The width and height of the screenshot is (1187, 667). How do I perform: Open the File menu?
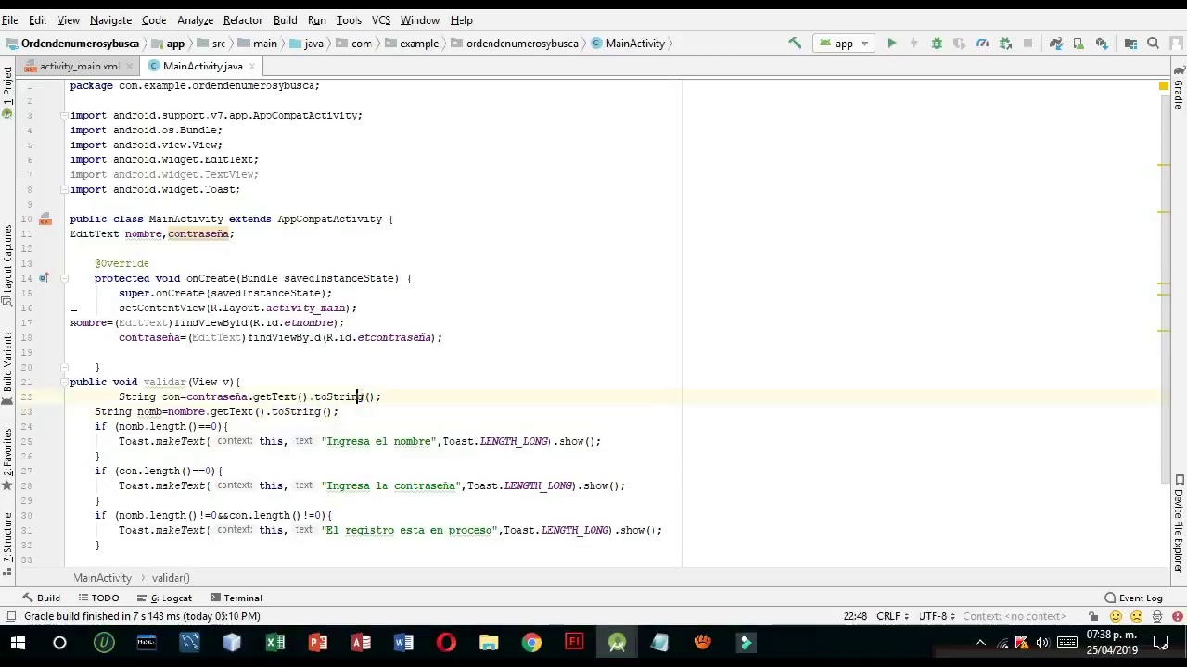click(x=9, y=20)
